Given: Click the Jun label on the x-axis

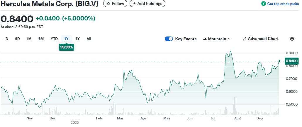Looking at the screenshot, I should pyautogui.click(x=190, y=118).
